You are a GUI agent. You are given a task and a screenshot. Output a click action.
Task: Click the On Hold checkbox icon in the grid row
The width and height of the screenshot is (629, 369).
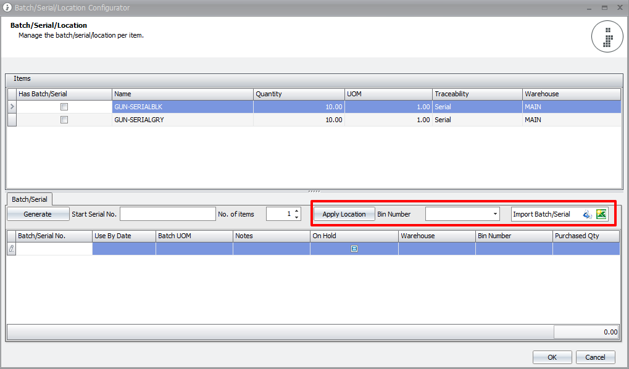tap(354, 248)
